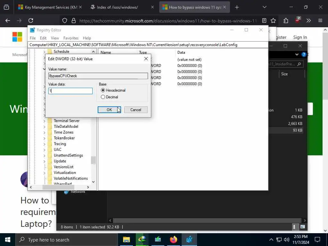328x246 pixels.
Task: Close the Index of /isos/windows/ tab
Action: click(x=152, y=7)
